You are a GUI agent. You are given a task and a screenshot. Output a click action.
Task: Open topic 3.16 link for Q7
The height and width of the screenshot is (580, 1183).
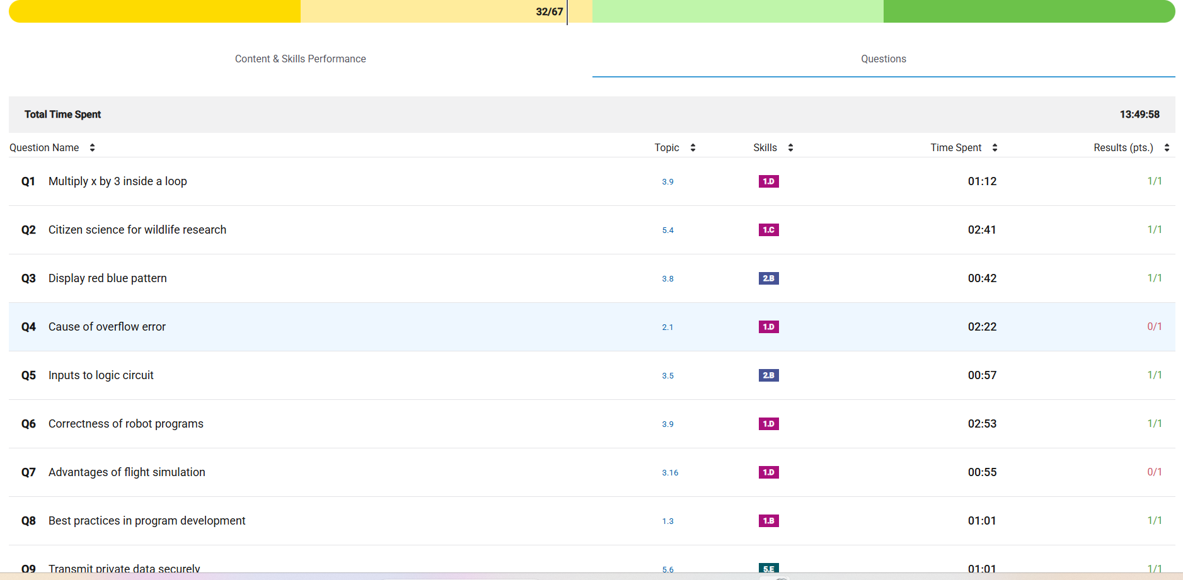[670, 473]
